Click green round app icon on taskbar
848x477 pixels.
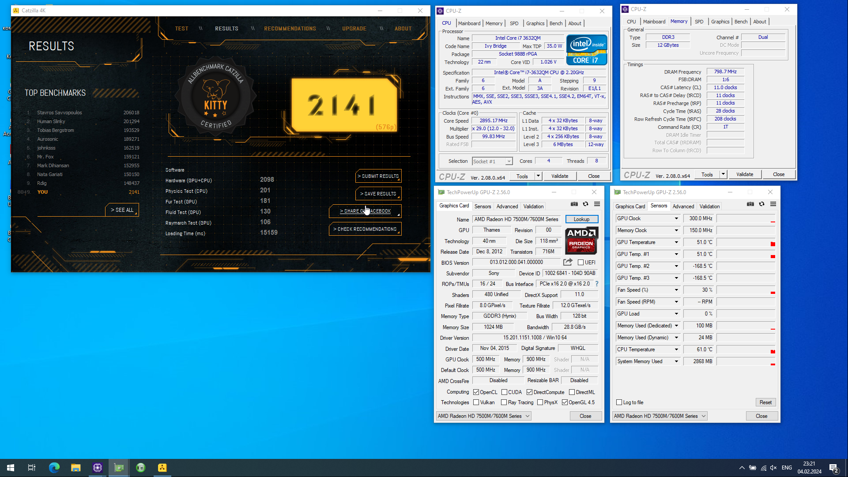pyautogui.click(x=141, y=468)
